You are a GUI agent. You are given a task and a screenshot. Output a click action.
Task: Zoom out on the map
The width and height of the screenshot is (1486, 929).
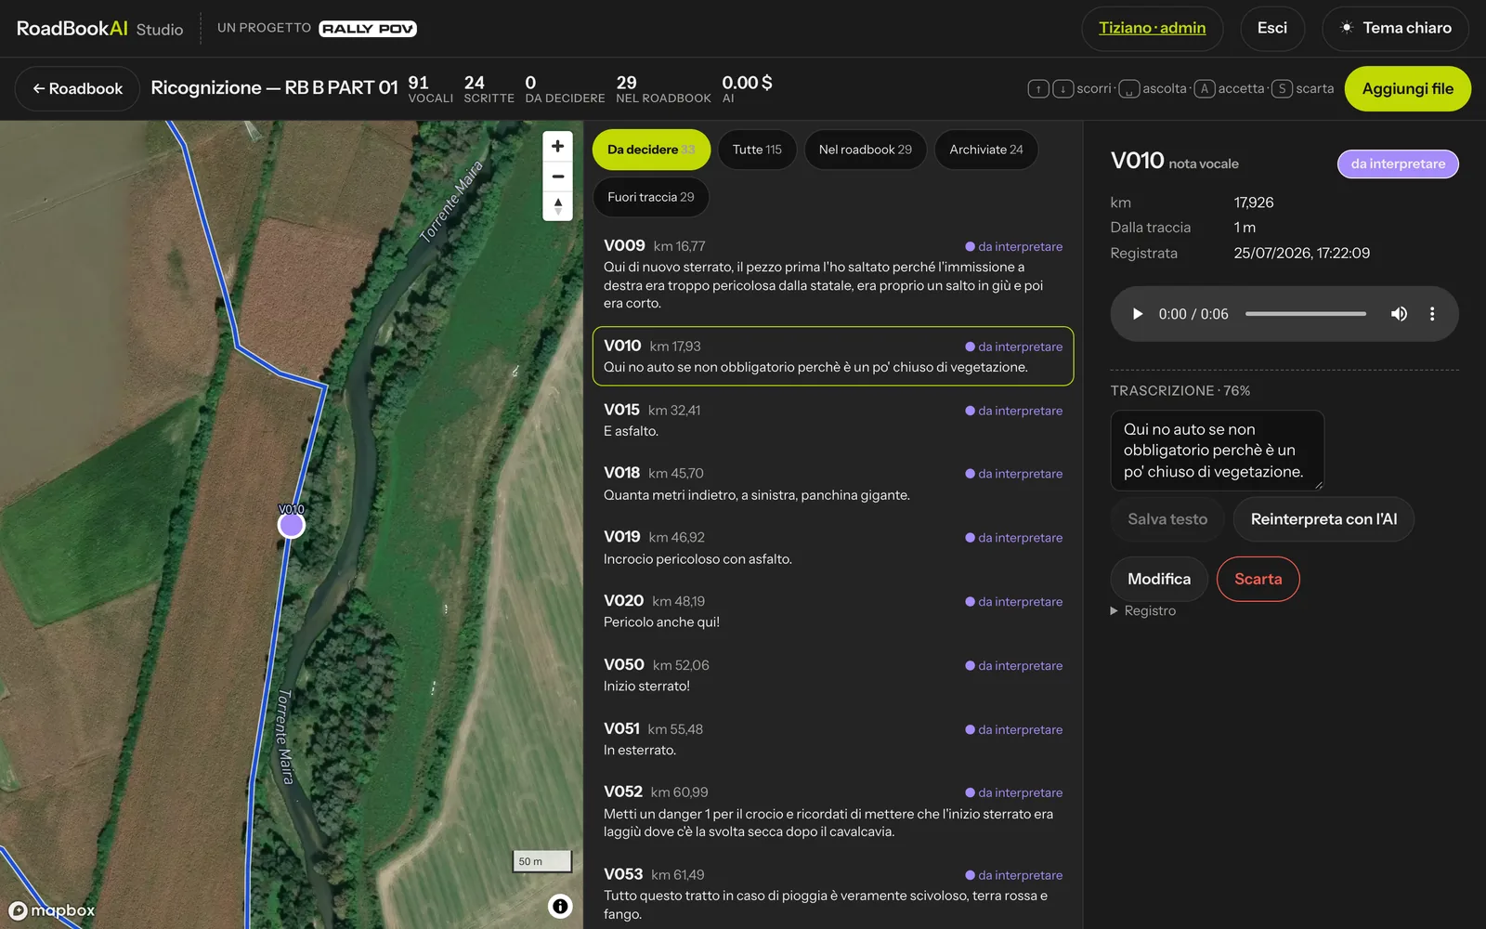(x=557, y=177)
